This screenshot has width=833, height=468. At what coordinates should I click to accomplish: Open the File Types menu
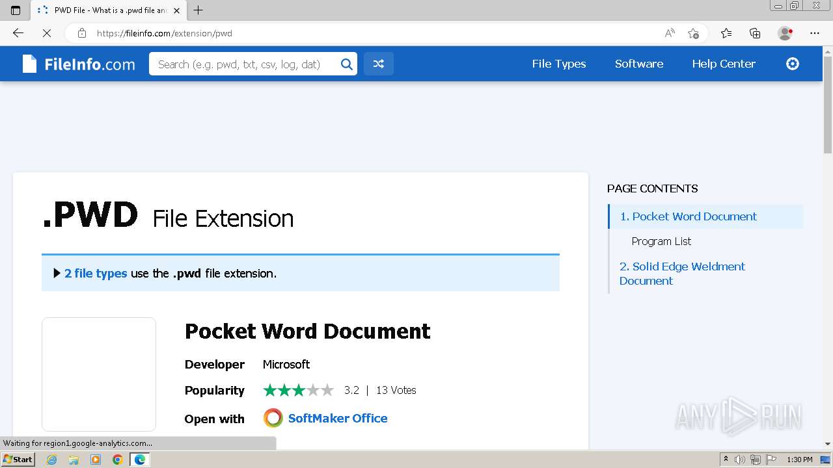(x=559, y=64)
